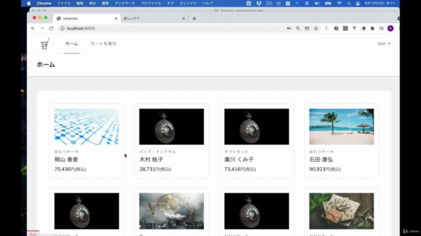Open the media control playlist icon
This screenshot has height=236, width=421.
[382, 28]
